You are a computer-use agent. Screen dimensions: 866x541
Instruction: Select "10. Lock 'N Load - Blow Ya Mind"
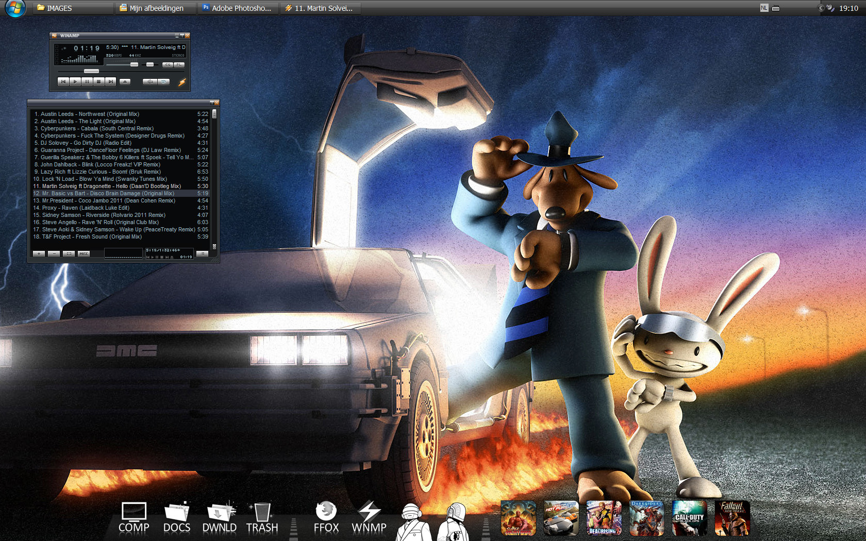[121, 179]
